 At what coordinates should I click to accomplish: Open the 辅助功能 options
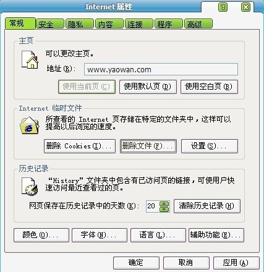tap(216, 235)
